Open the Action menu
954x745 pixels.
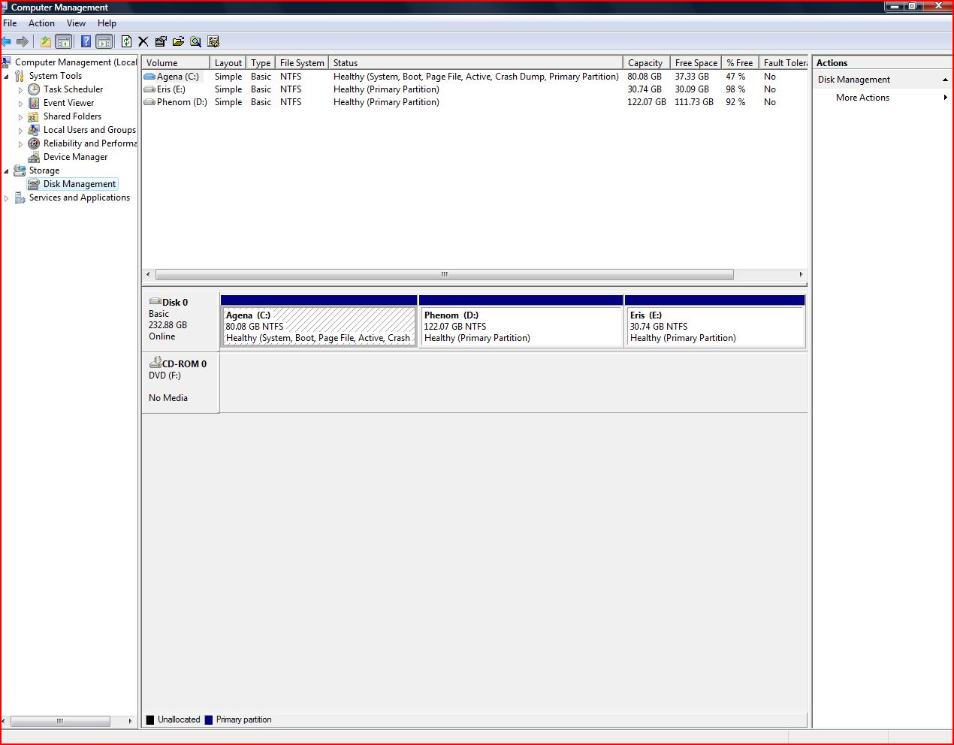tap(41, 23)
